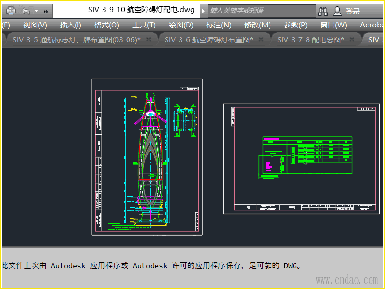Click the plot/print icon in quick access toolbar
The image size is (385, 289).
[x=11, y=11]
